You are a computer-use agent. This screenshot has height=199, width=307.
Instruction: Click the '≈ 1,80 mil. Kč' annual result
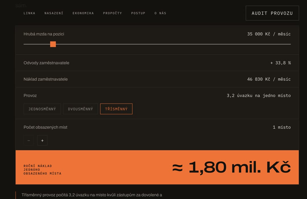click(231, 167)
